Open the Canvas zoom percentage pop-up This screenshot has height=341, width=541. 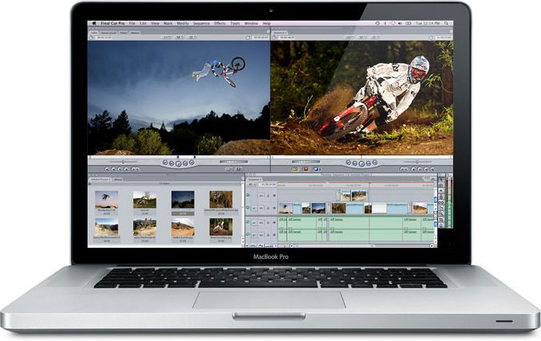click(x=349, y=37)
